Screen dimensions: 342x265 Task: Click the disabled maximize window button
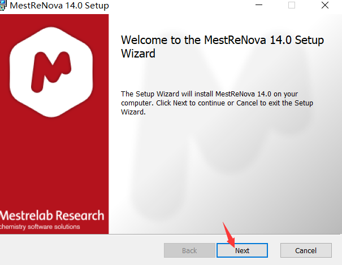click(292, 5)
